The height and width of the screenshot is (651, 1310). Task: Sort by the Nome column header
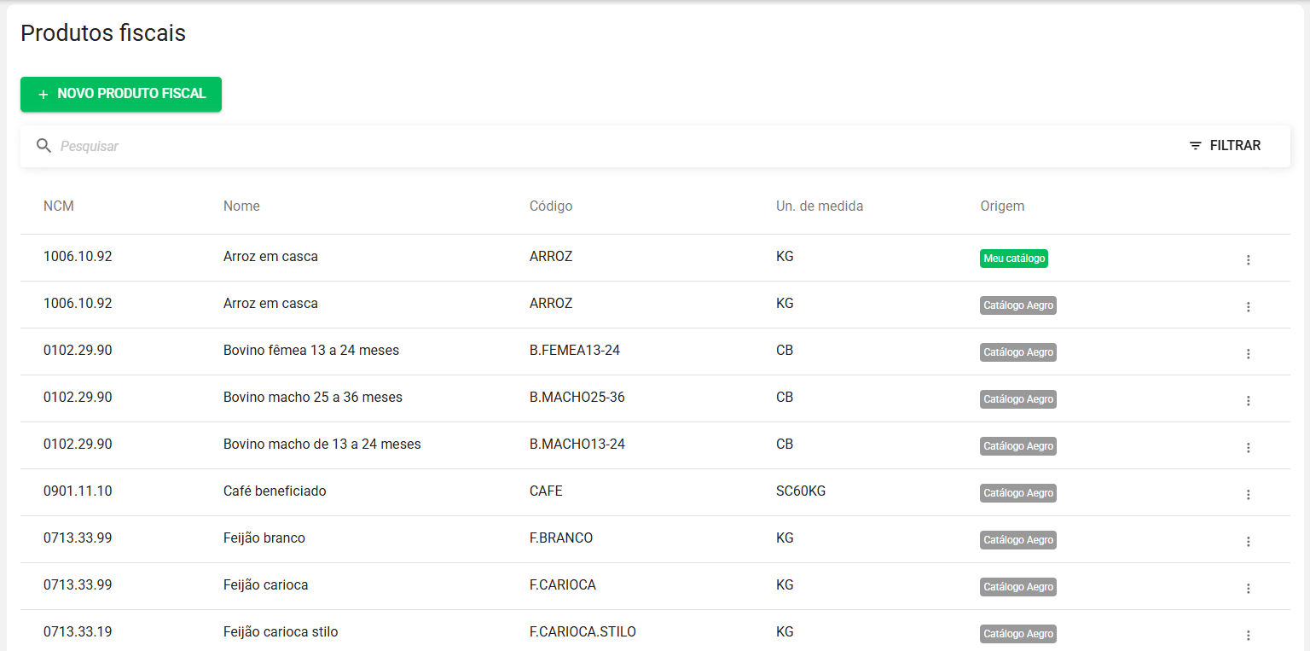(x=241, y=206)
